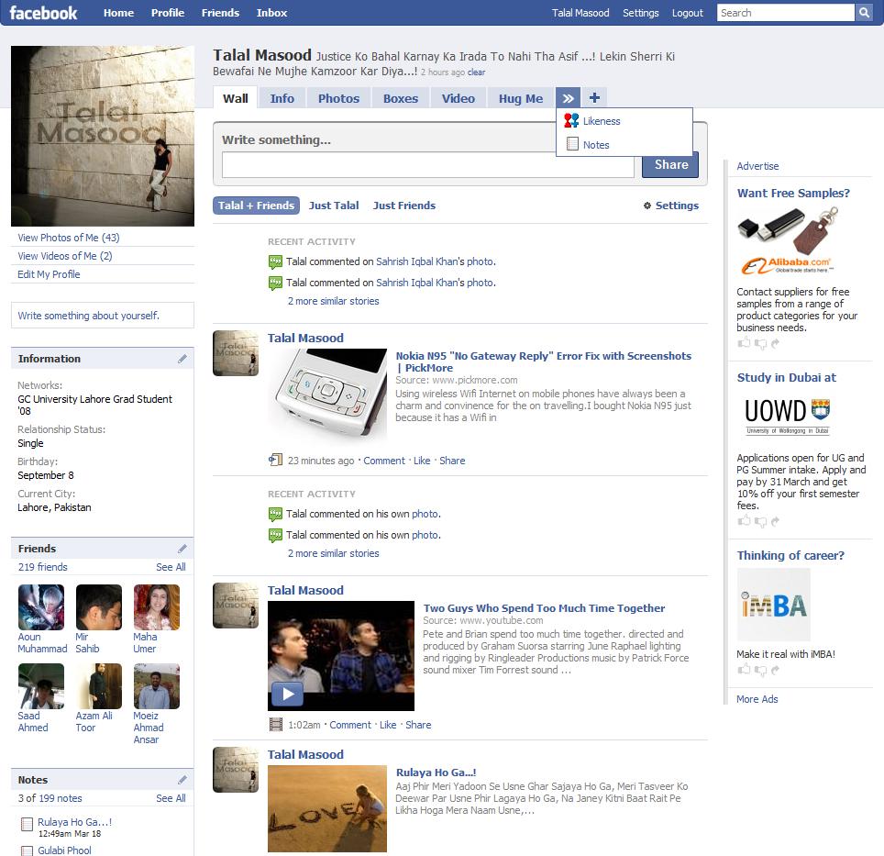The image size is (884, 856).
Task: Click pencil icon in Notes box header
Action: pyautogui.click(x=182, y=780)
